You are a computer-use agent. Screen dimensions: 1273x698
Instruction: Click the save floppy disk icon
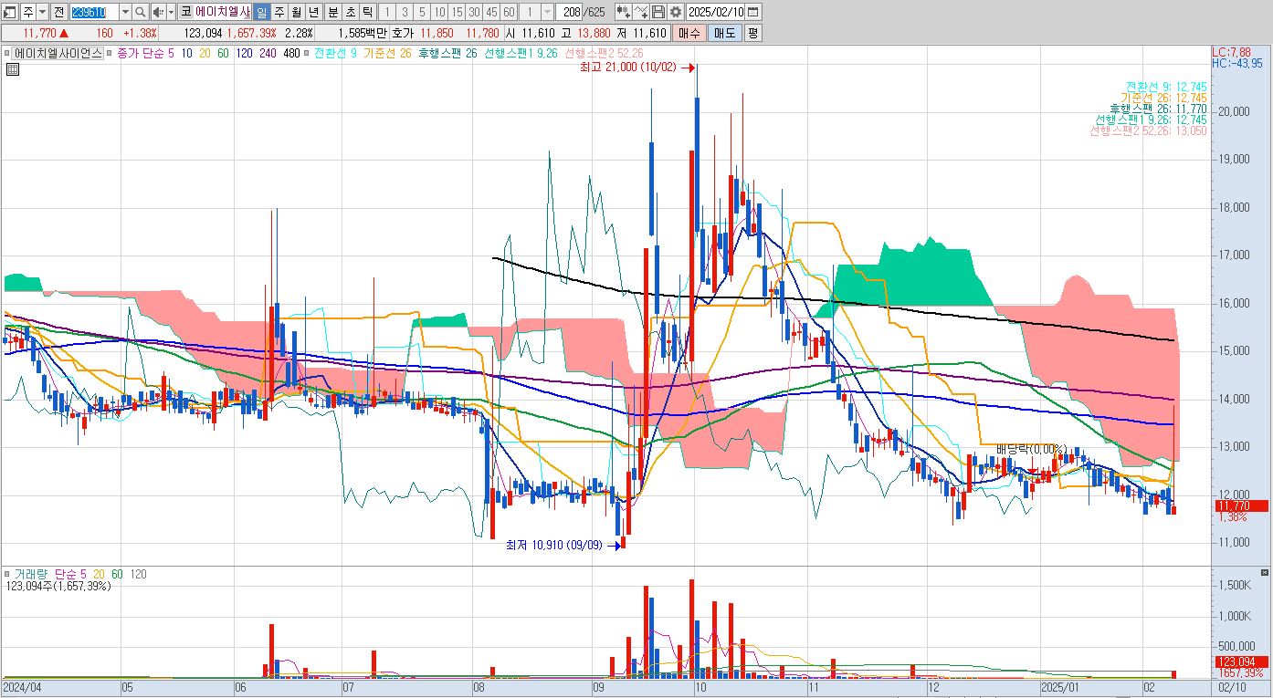tap(658, 12)
